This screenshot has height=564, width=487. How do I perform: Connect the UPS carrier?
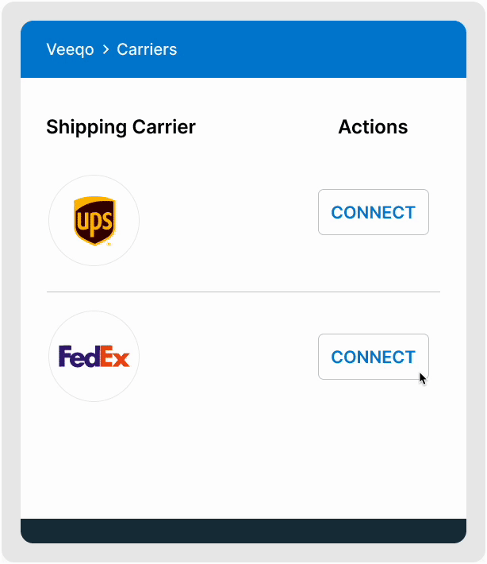pyautogui.click(x=374, y=212)
